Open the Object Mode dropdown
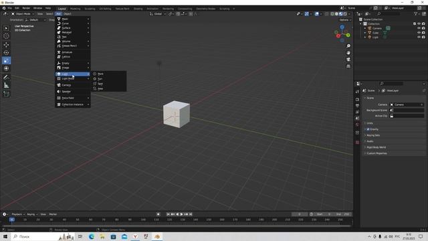 (x=23, y=14)
